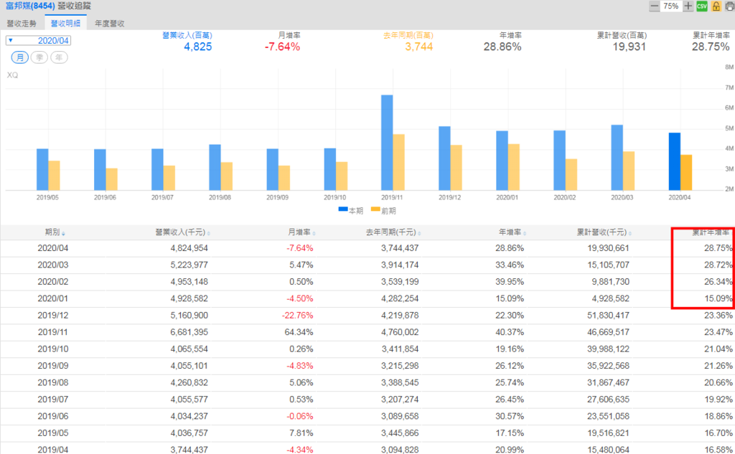Export data via the green CSV icon

pyautogui.click(x=702, y=6)
